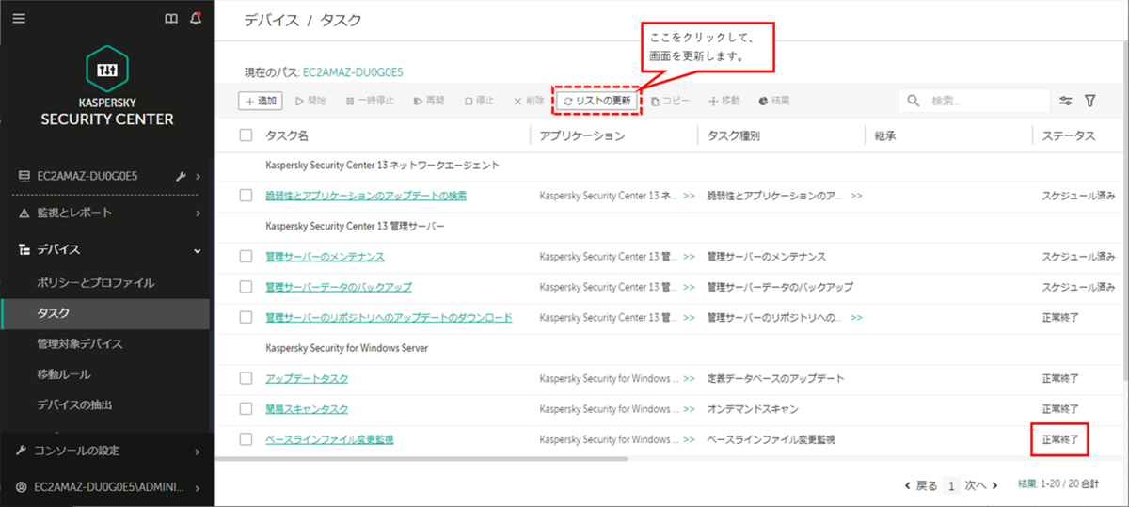Go to next page with 次へ

981,485
